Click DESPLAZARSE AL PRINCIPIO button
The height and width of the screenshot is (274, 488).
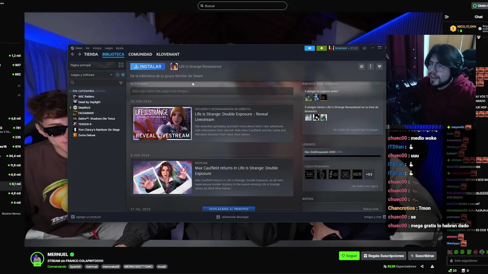tap(228, 209)
